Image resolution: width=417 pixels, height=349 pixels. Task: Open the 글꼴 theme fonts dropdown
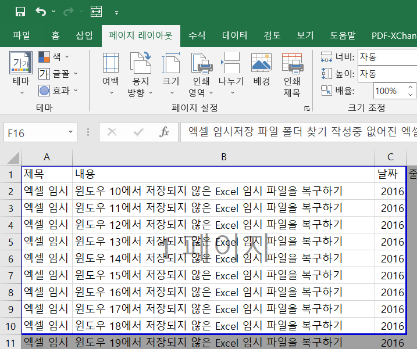coord(58,74)
